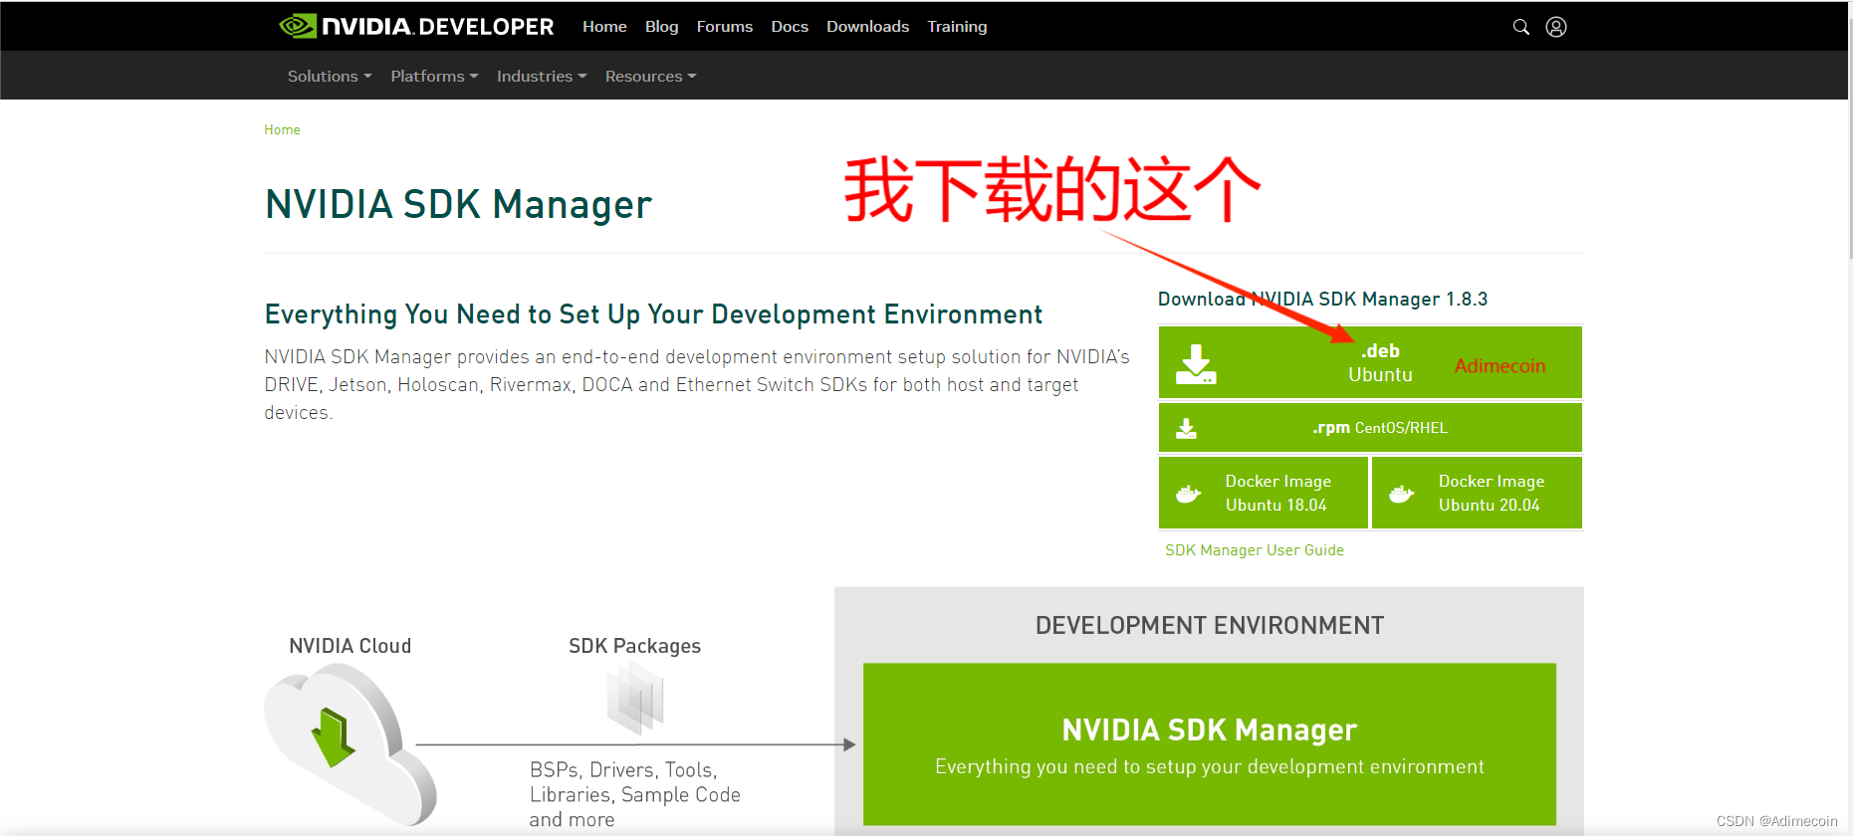Click the NVIDIA Developer logo
This screenshot has height=836, width=1853.
pos(416,27)
